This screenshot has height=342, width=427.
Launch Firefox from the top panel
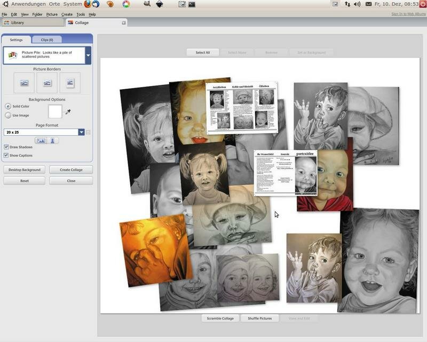[x=88, y=4]
